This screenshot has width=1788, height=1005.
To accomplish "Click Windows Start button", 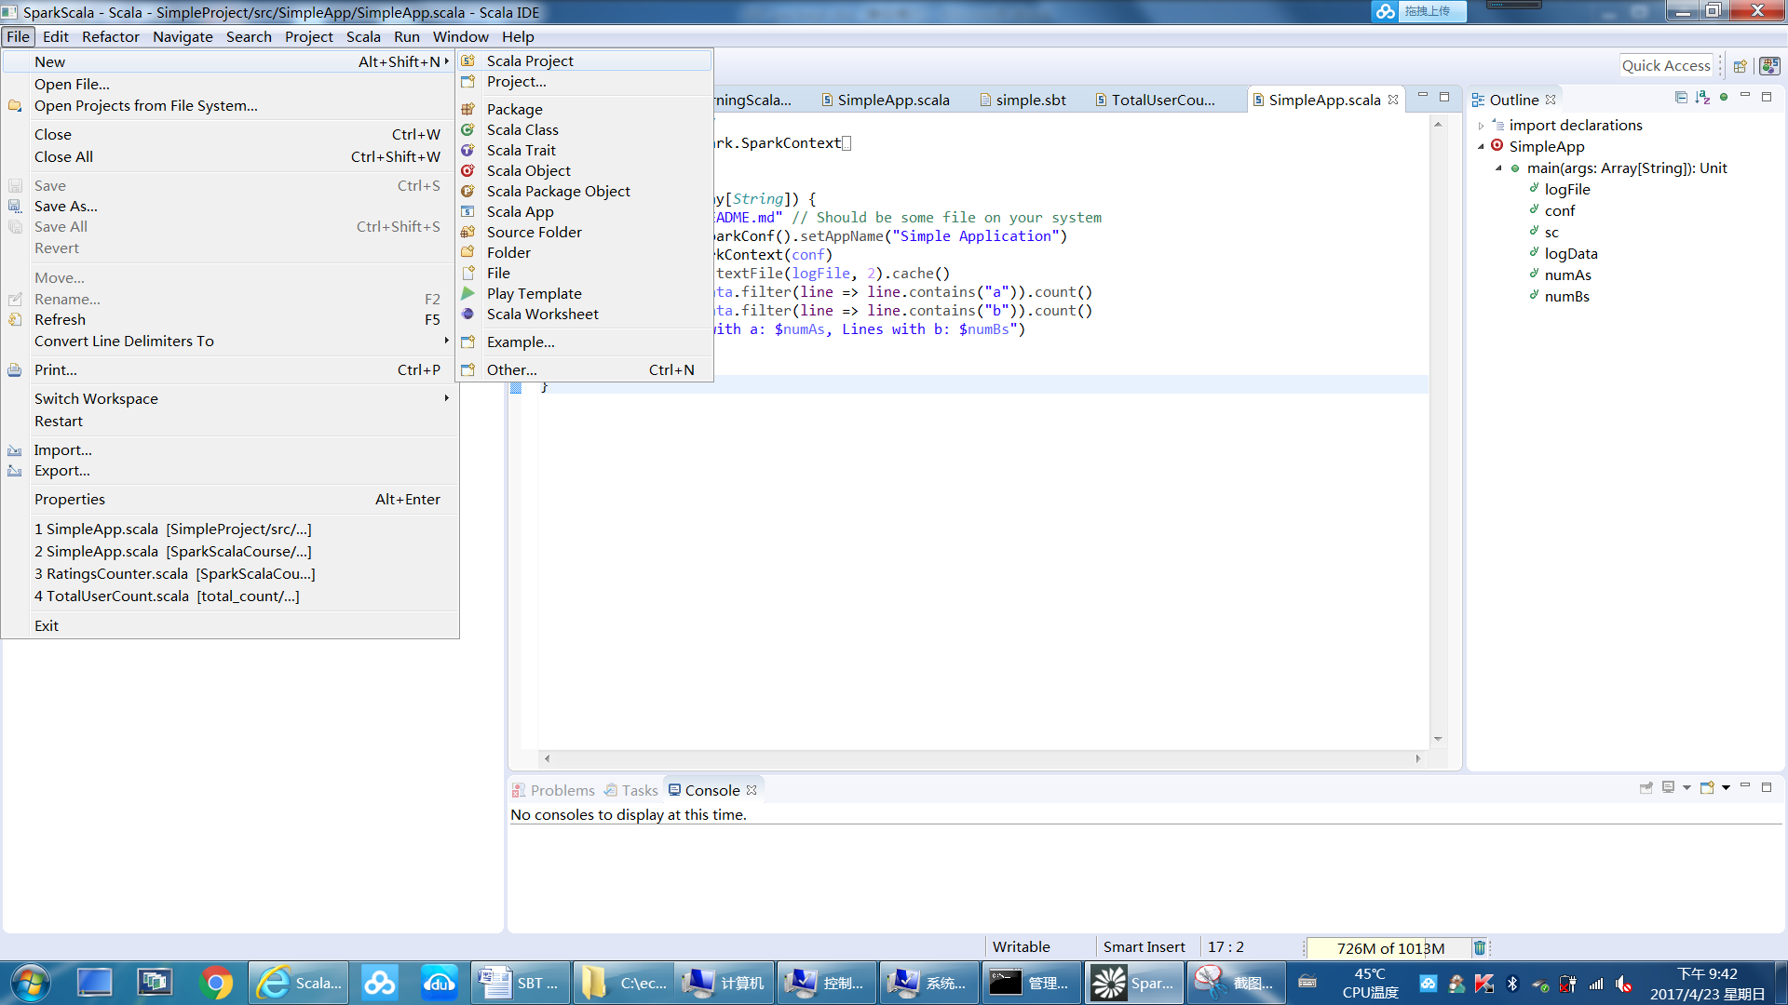I will click(30, 983).
